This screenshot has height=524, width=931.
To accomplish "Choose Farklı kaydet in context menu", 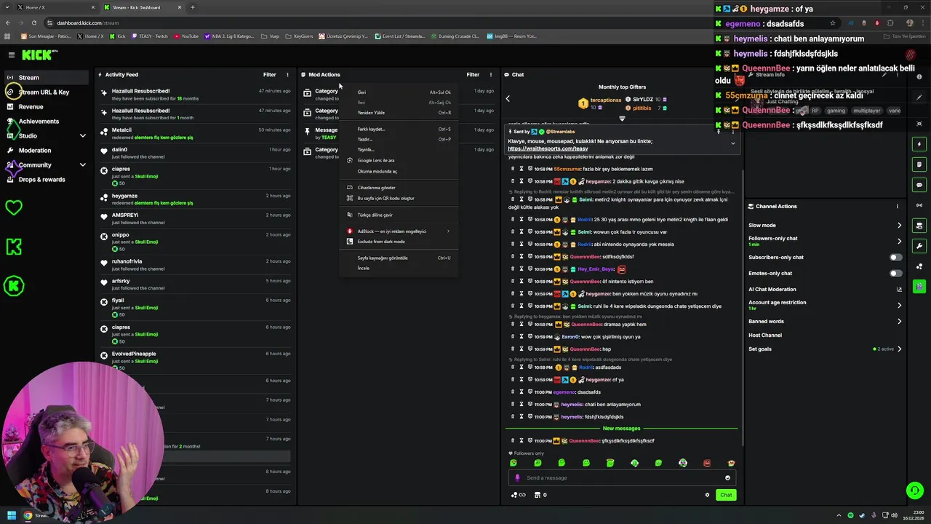I will click(x=399, y=129).
